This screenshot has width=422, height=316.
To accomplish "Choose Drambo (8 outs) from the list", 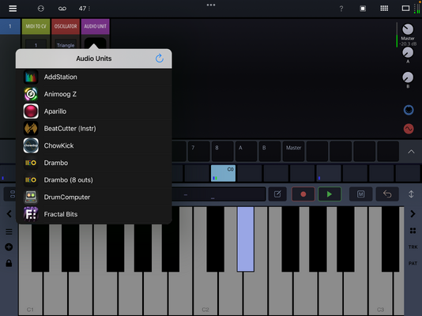I will [94, 180].
